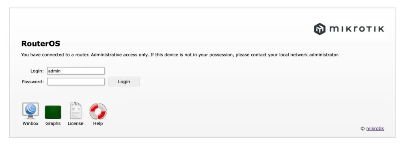This screenshot has height=148, width=406.
Task: Click the copyright symbol beside mikrotik link
Action: pyautogui.click(x=363, y=129)
